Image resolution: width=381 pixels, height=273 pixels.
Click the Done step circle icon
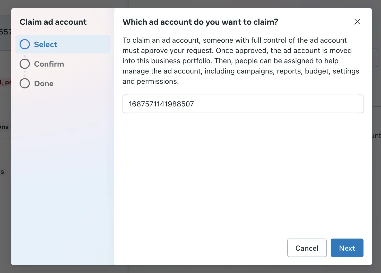pos(25,83)
